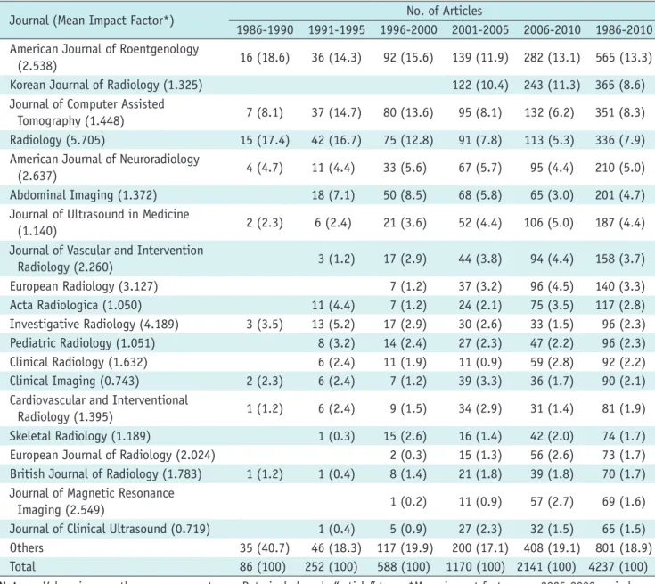Select 'European Radiology (3.127)' label
The image size is (655, 584).
84,286
